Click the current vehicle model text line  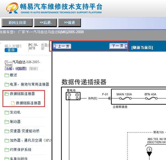(42, 32)
